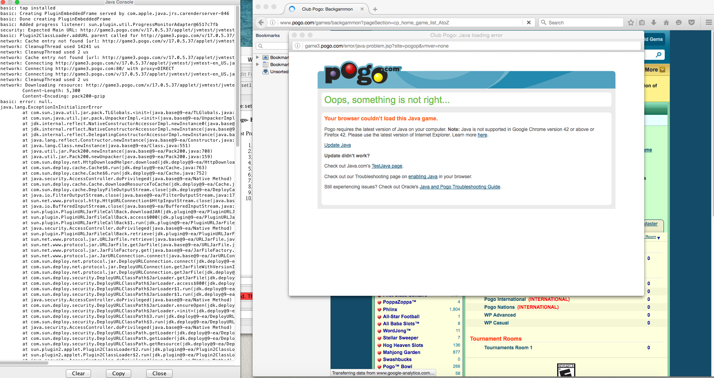The height and width of the screenshot is (378, 714).
Task: Bookmark this page with the star icon
Action: point(631,22)
